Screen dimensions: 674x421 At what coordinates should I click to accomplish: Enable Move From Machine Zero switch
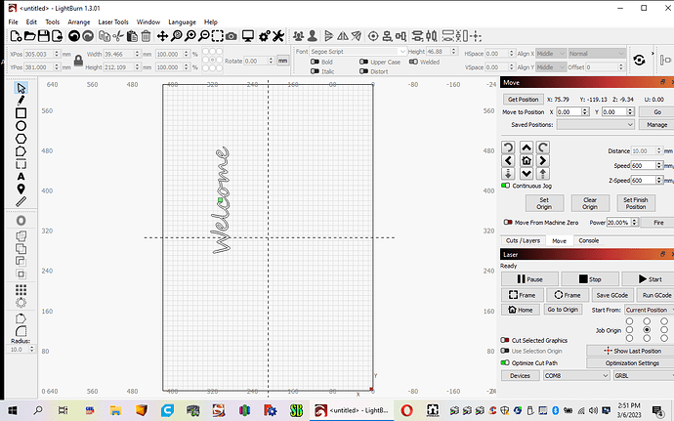click(508, 223)
